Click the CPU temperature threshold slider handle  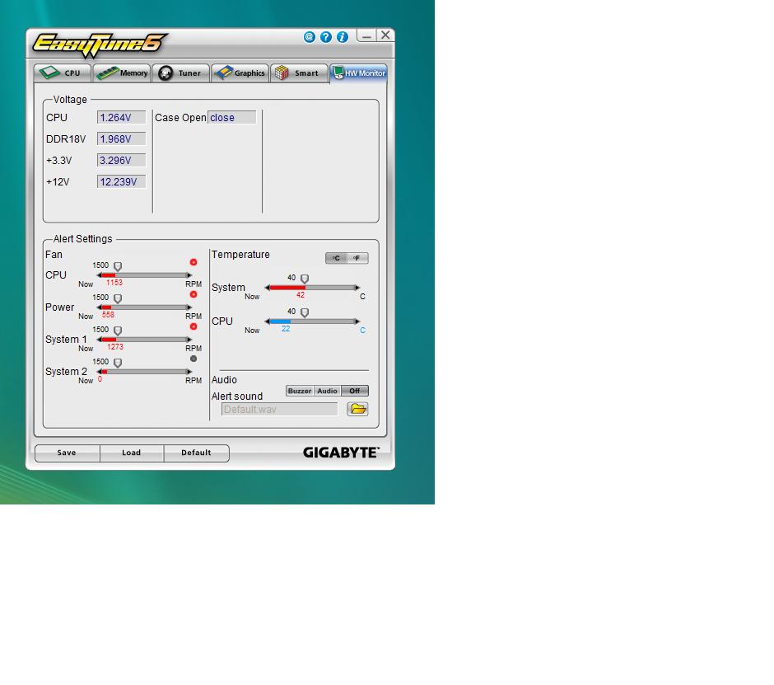[x=305, y=312]
